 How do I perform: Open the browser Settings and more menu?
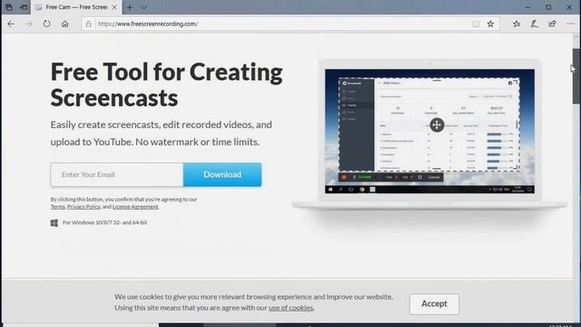[570, 24]
